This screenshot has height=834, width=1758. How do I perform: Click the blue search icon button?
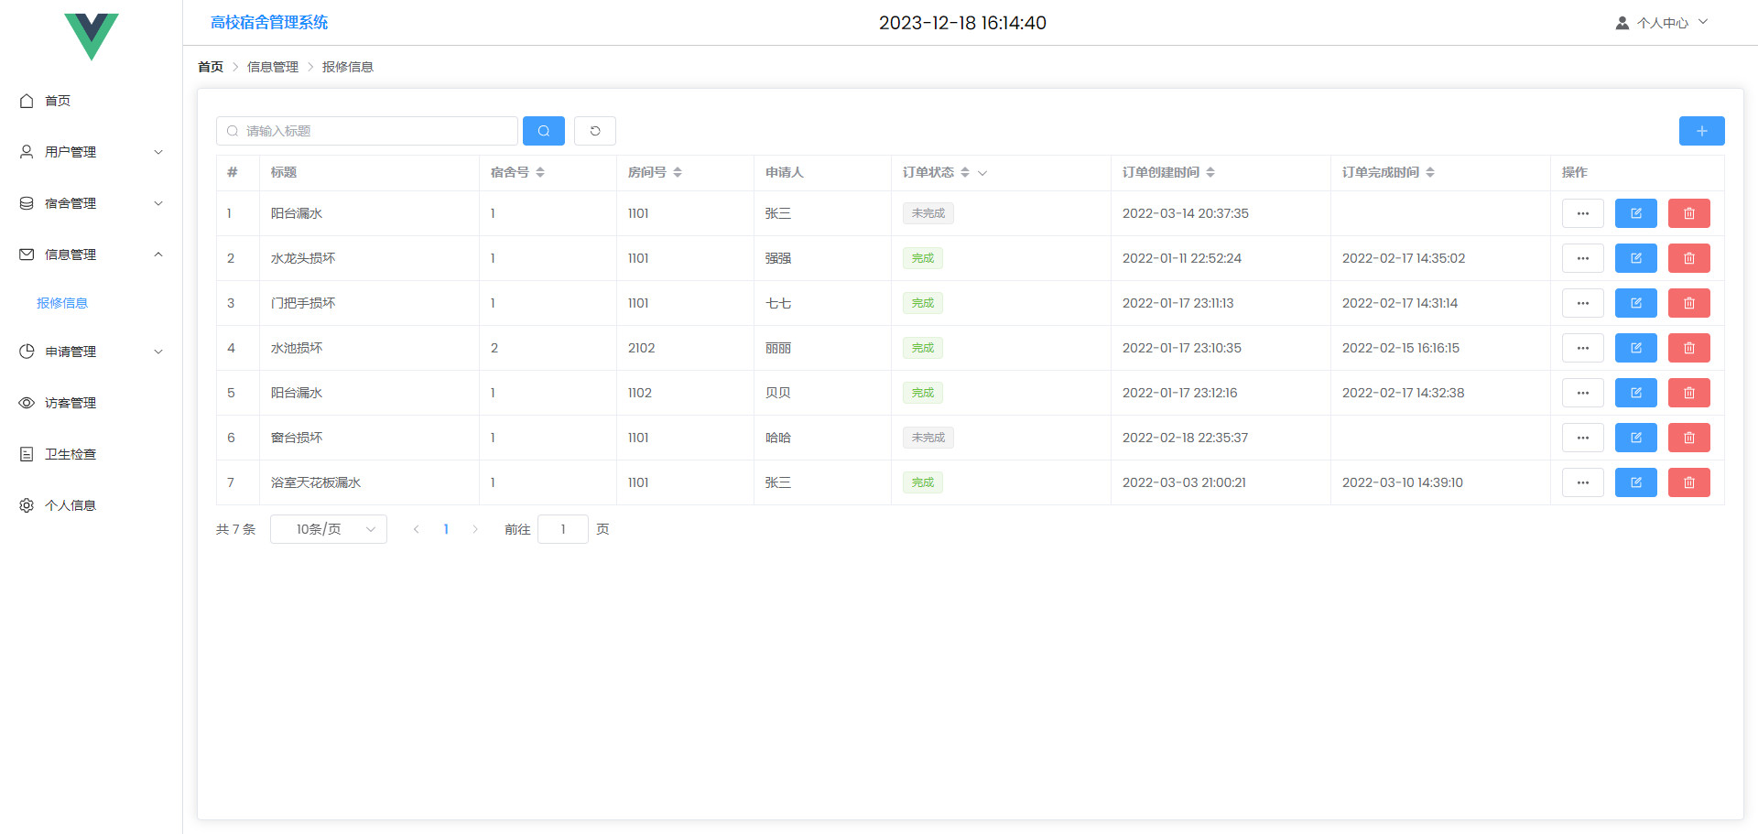pyautogui.click(x=543, y=131)
